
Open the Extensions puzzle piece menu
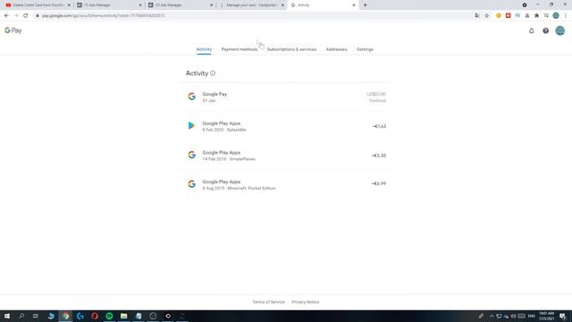pos(536,16)
